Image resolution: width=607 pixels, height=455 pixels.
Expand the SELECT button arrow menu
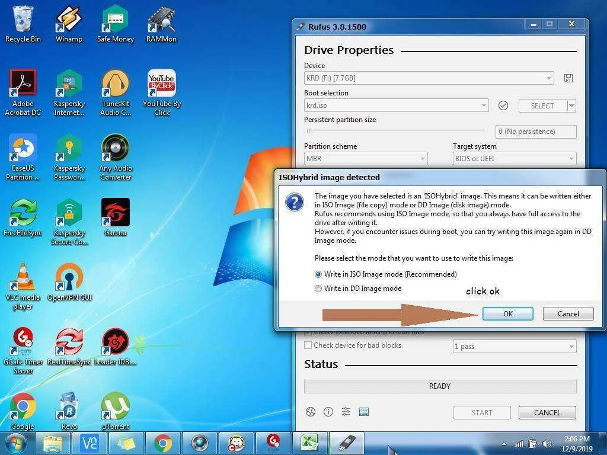[571, 105]
